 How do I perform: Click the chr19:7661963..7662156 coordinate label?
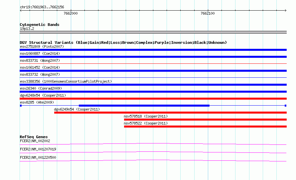[42, 7]
